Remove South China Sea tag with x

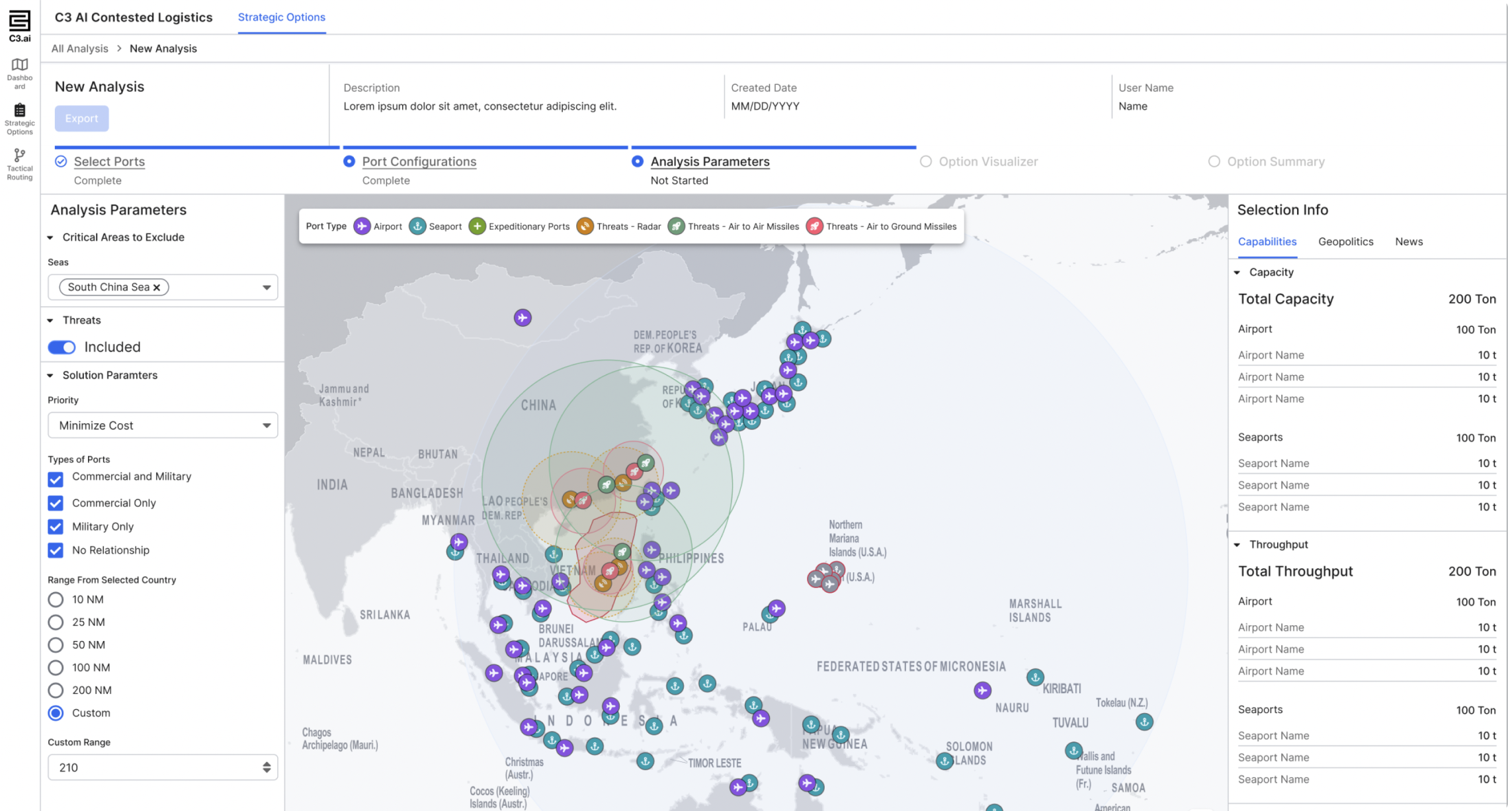pyautogui.click(x=157, y=287)
